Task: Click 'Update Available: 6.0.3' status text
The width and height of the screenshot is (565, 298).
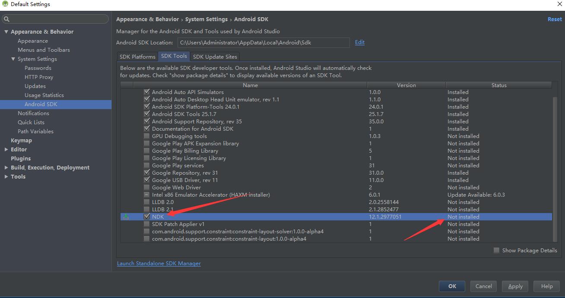Action: [476, 194]
